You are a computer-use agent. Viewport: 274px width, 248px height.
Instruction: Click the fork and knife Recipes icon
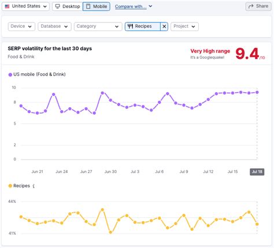(x=130, y=26)
